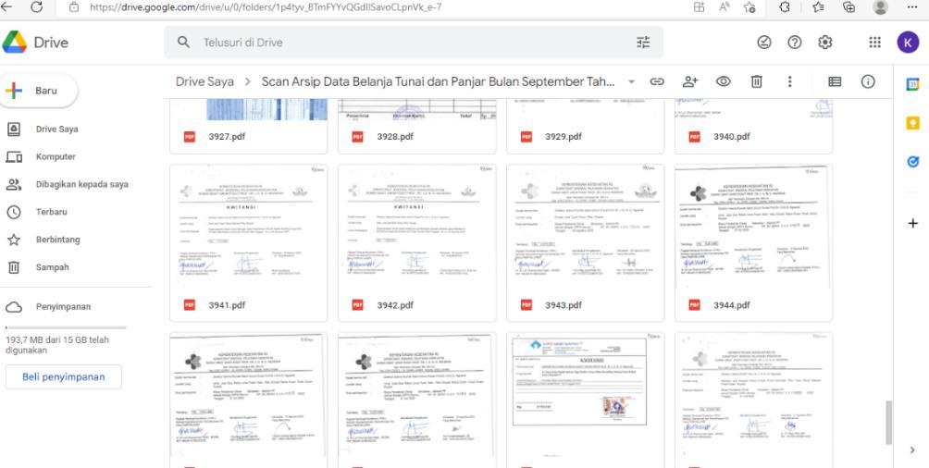Open Calendar side panel icon

(913, 85)
